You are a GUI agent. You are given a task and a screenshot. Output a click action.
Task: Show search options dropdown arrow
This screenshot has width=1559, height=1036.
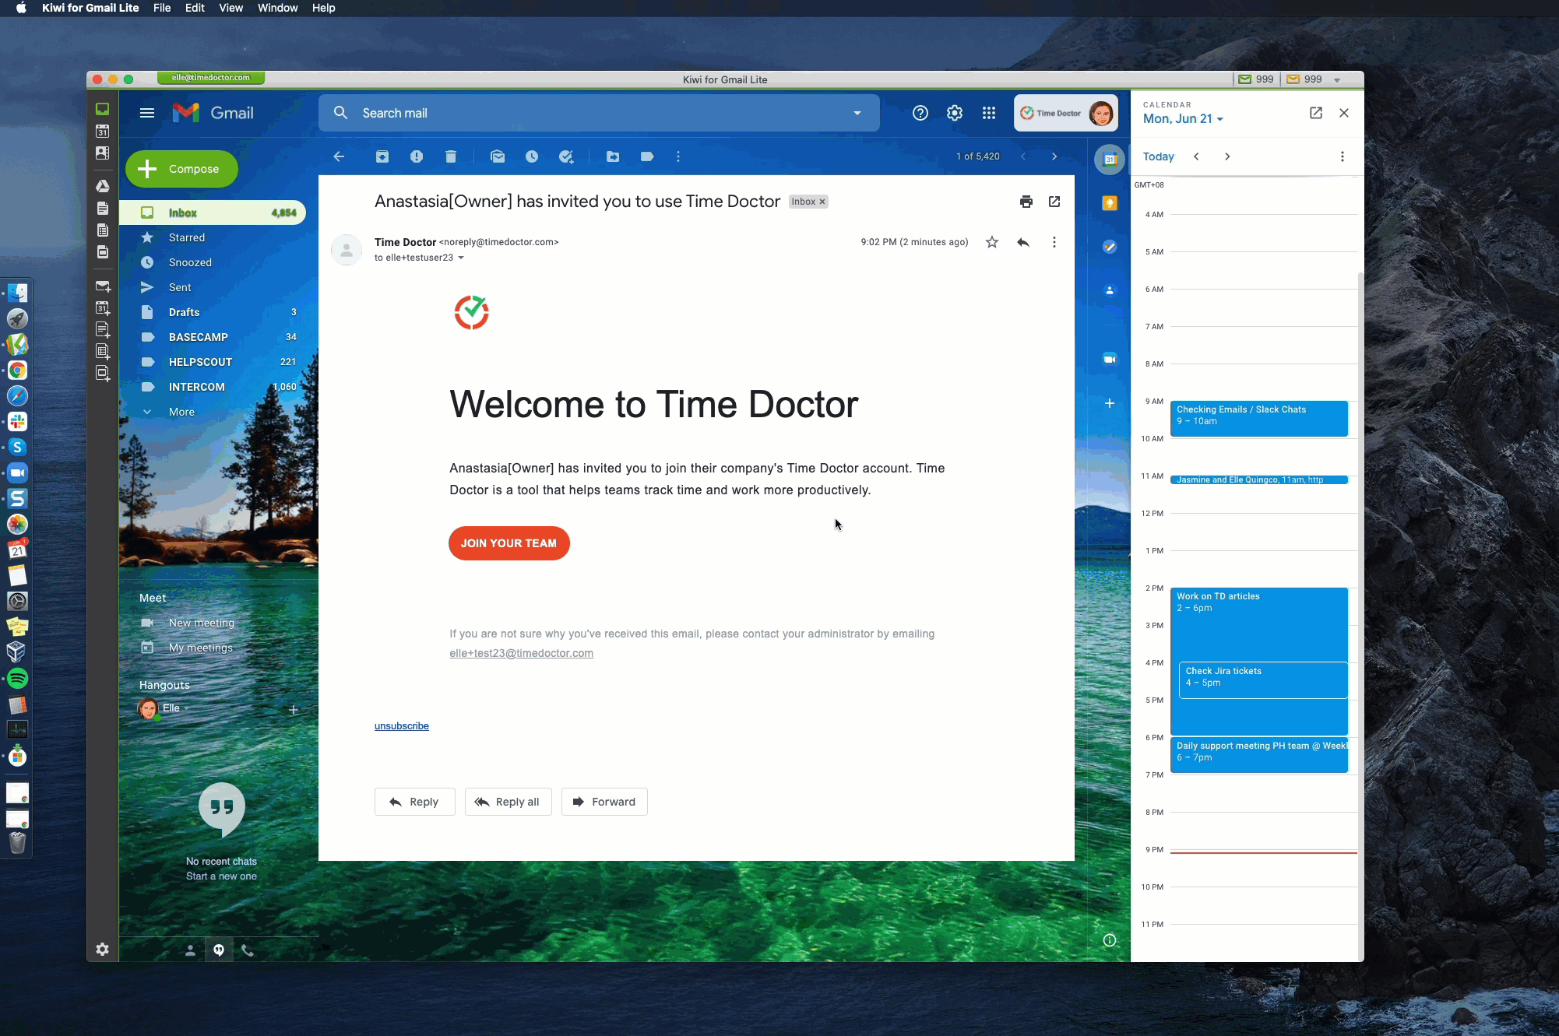coord(857,113)
